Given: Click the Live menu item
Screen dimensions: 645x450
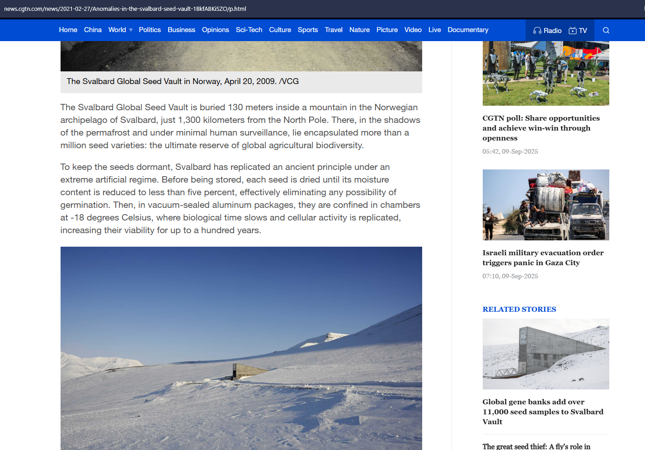Looking at the screenshot, I should click(x=434, y=30).
